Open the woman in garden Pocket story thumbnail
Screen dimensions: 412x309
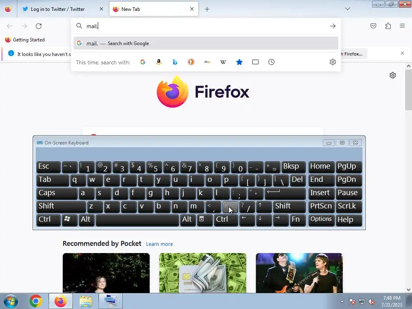click(106, 273)
